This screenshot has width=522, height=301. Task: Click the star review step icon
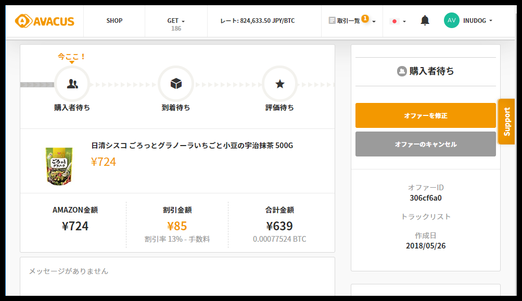pyautogui.click(x=279, y=84)
